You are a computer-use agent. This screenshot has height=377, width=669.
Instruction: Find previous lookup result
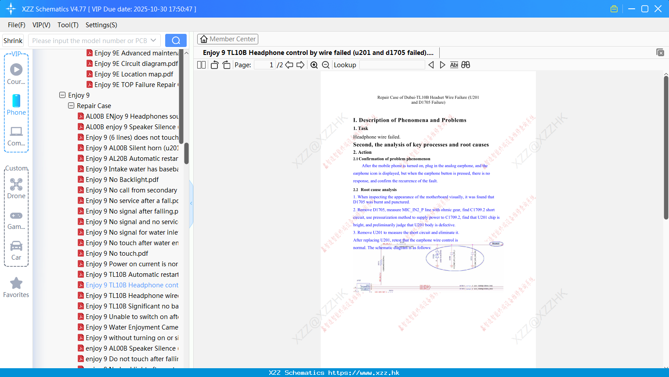[431, 65]
